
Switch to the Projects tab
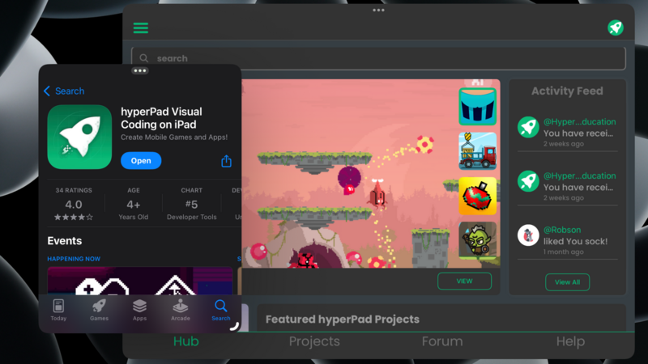coord(314,341)
